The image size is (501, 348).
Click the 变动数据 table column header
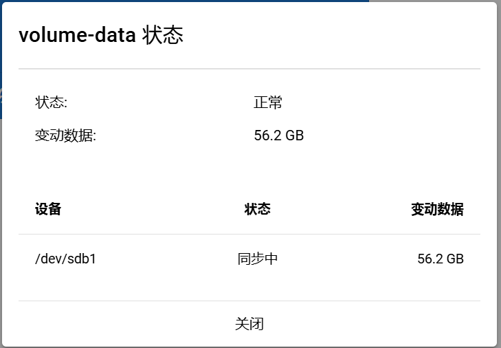click(x=437, y=209)
